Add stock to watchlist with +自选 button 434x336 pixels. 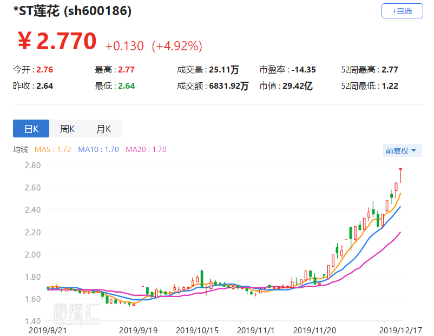tap(402, 11)
